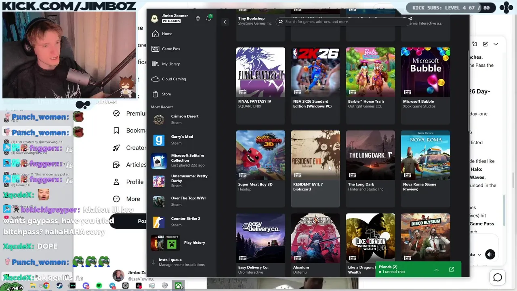Screen dimensions: 517x291
Task: Click the My Library books icon
Action: point(156,64)
